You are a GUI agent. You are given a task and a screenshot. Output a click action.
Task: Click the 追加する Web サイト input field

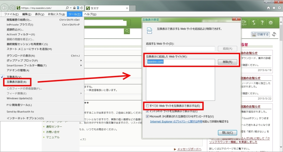pyautogui.click(x=181, y=49)
